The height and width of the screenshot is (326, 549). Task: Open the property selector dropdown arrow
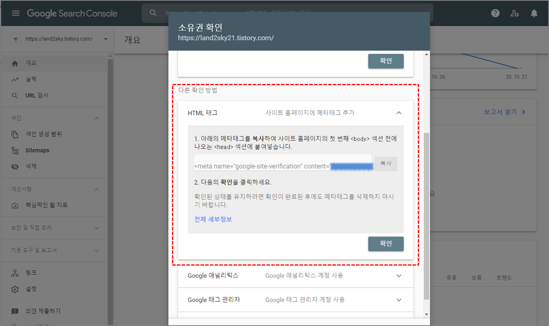[x=106, y=39]
